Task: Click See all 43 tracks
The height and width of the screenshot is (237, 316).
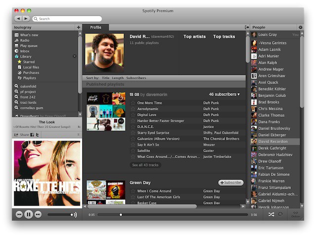Action: (145, 165)
